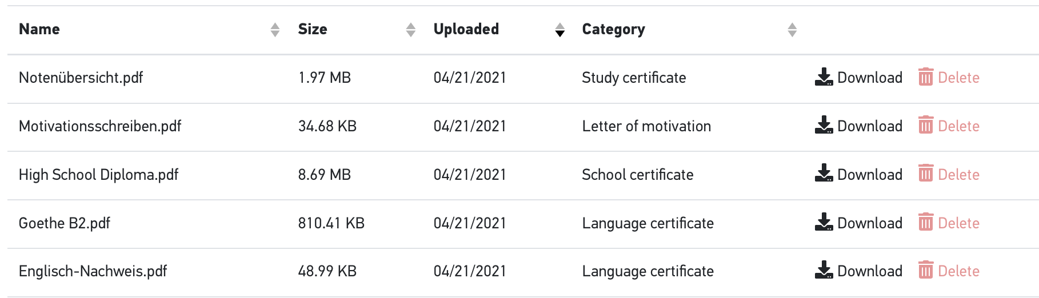The height and width of the screenshot is (298, 1039).
Task: Select the Category column header
Action: point(613,29)
